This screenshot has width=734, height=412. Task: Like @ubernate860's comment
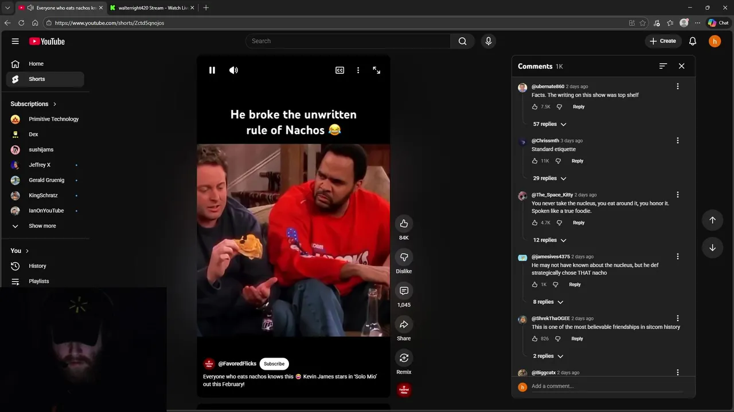[535, 107]
